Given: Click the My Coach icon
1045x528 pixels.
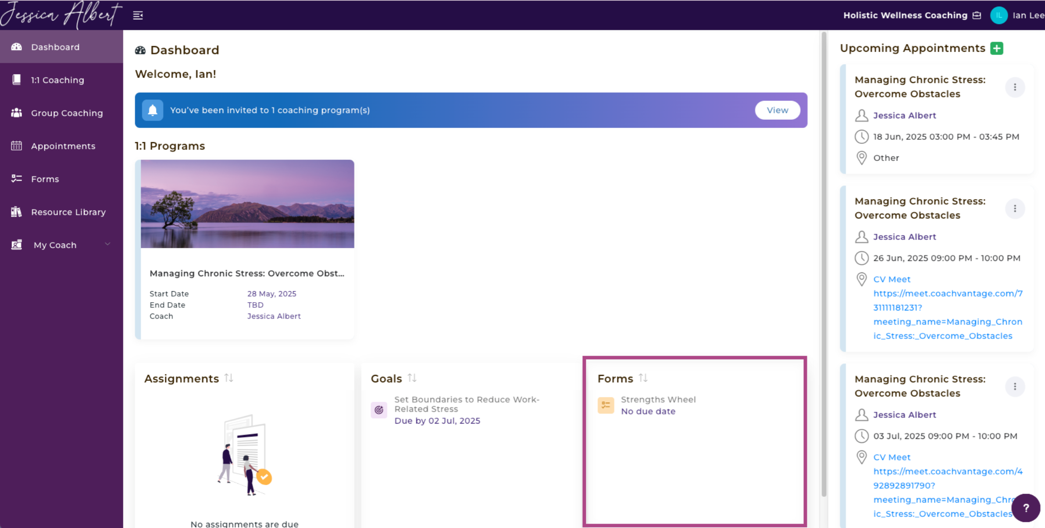Looking at the screenshot, I should coord(17,245).
